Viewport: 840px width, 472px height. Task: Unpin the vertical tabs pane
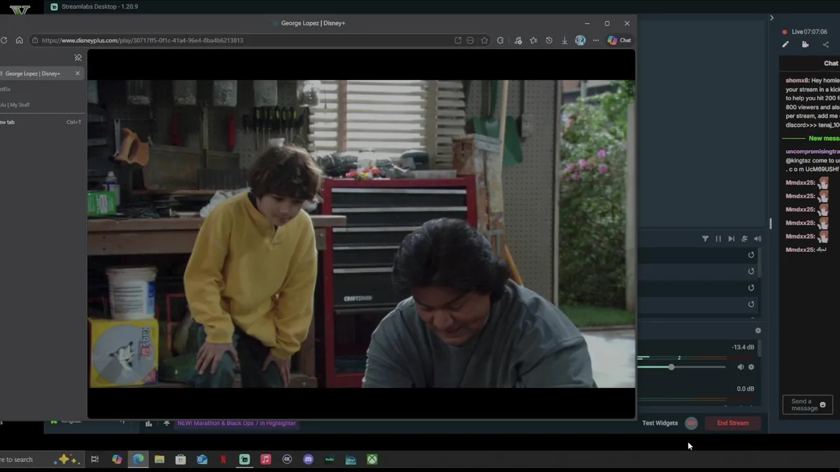coord(78,58)
